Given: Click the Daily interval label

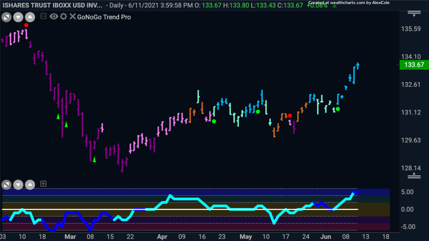Looking at the screenshot, I should click(116, 5).
